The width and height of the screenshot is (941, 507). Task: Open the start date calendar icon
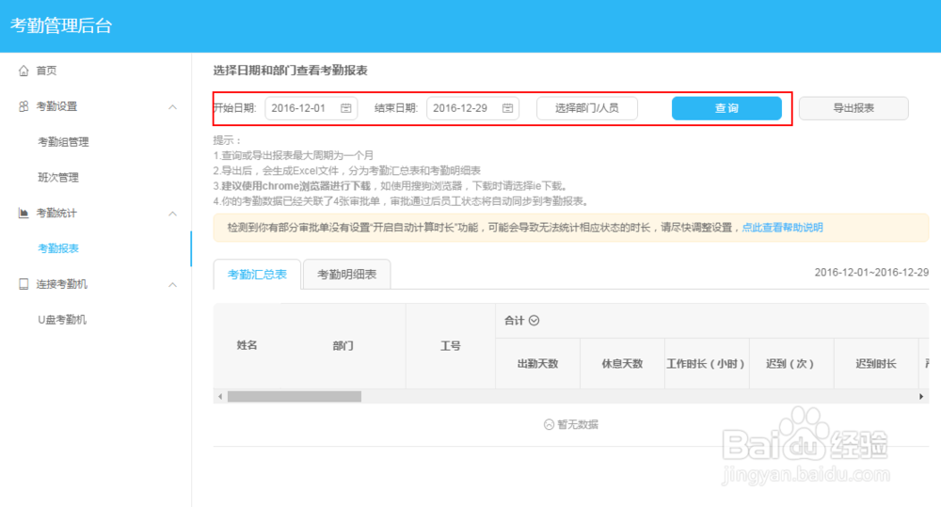[346, 108]
